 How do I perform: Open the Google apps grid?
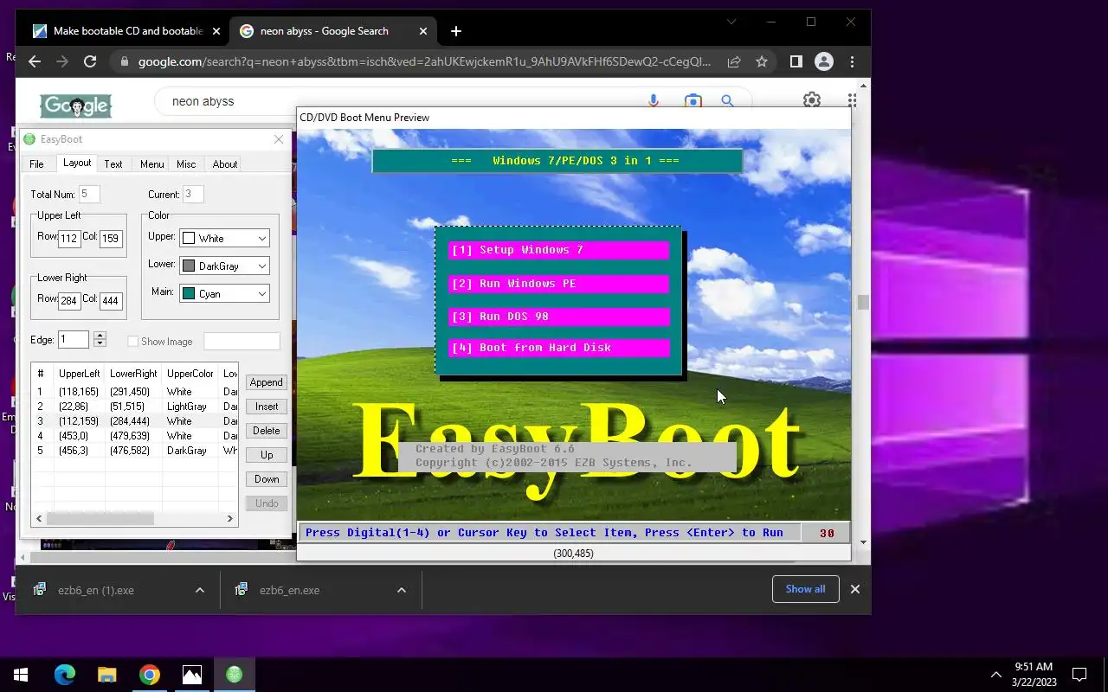coord(853,100)
